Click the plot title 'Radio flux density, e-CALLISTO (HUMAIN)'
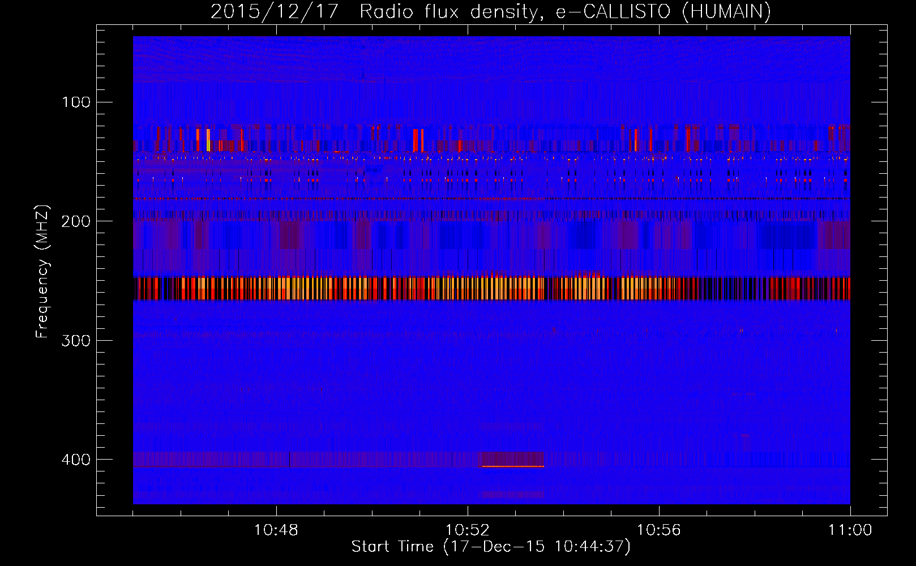This screenshot has width=916, height=566. (x=565, y=12)
